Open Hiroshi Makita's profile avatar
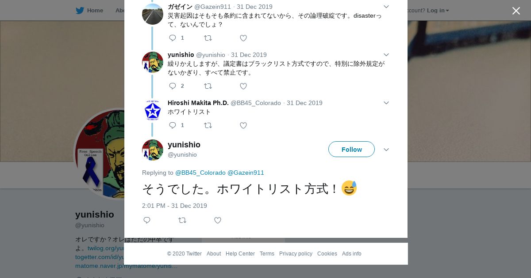The image size is (531, 278). [153, 110]
